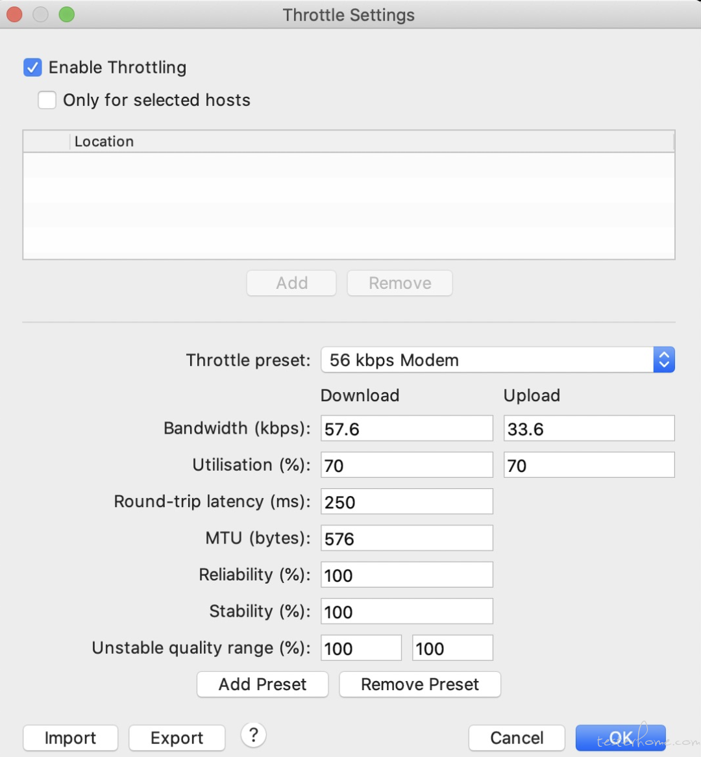Click the 56 kbps Modem preset field
The image size is (701, 757).
pyautogui.click(x=487, y=360)
